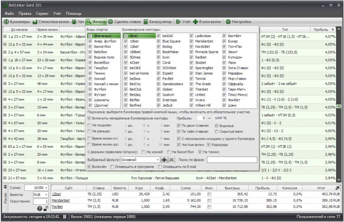Collapse the Расчёт panel double-arrow icon
This screenshot has height=222, width=344.
point(5,187)
